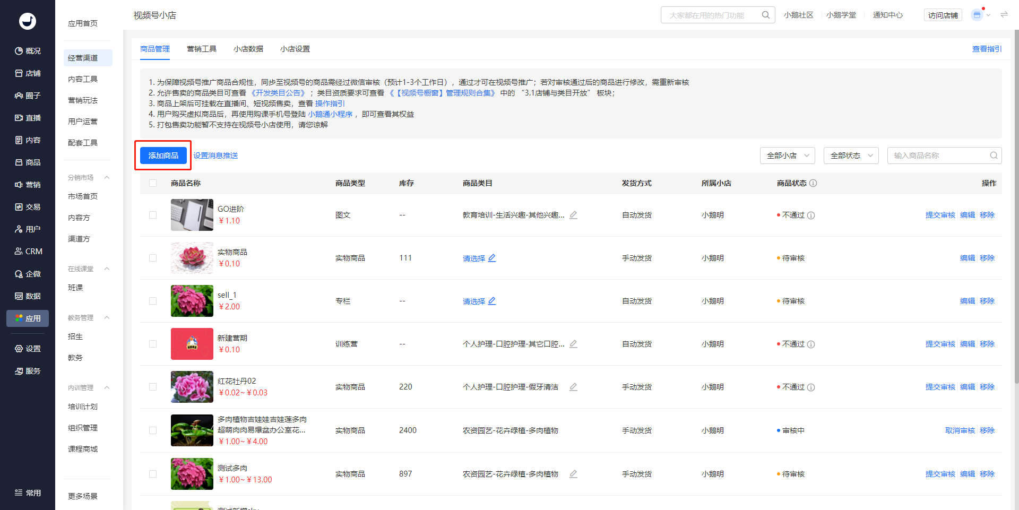Click 设置消息推送 link

[215, 155]
